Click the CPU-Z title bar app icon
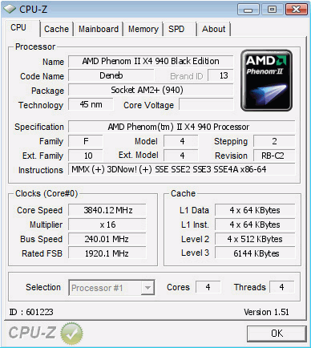The width and height of the screenshot is (311, 348). tap(10, 10)
